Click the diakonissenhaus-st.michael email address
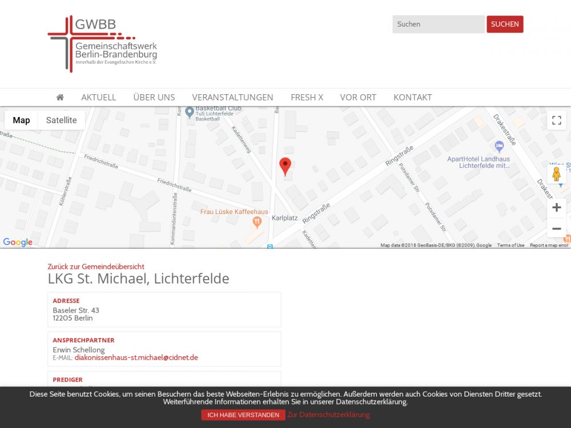 pyautogui.click(x=136, y=358)
